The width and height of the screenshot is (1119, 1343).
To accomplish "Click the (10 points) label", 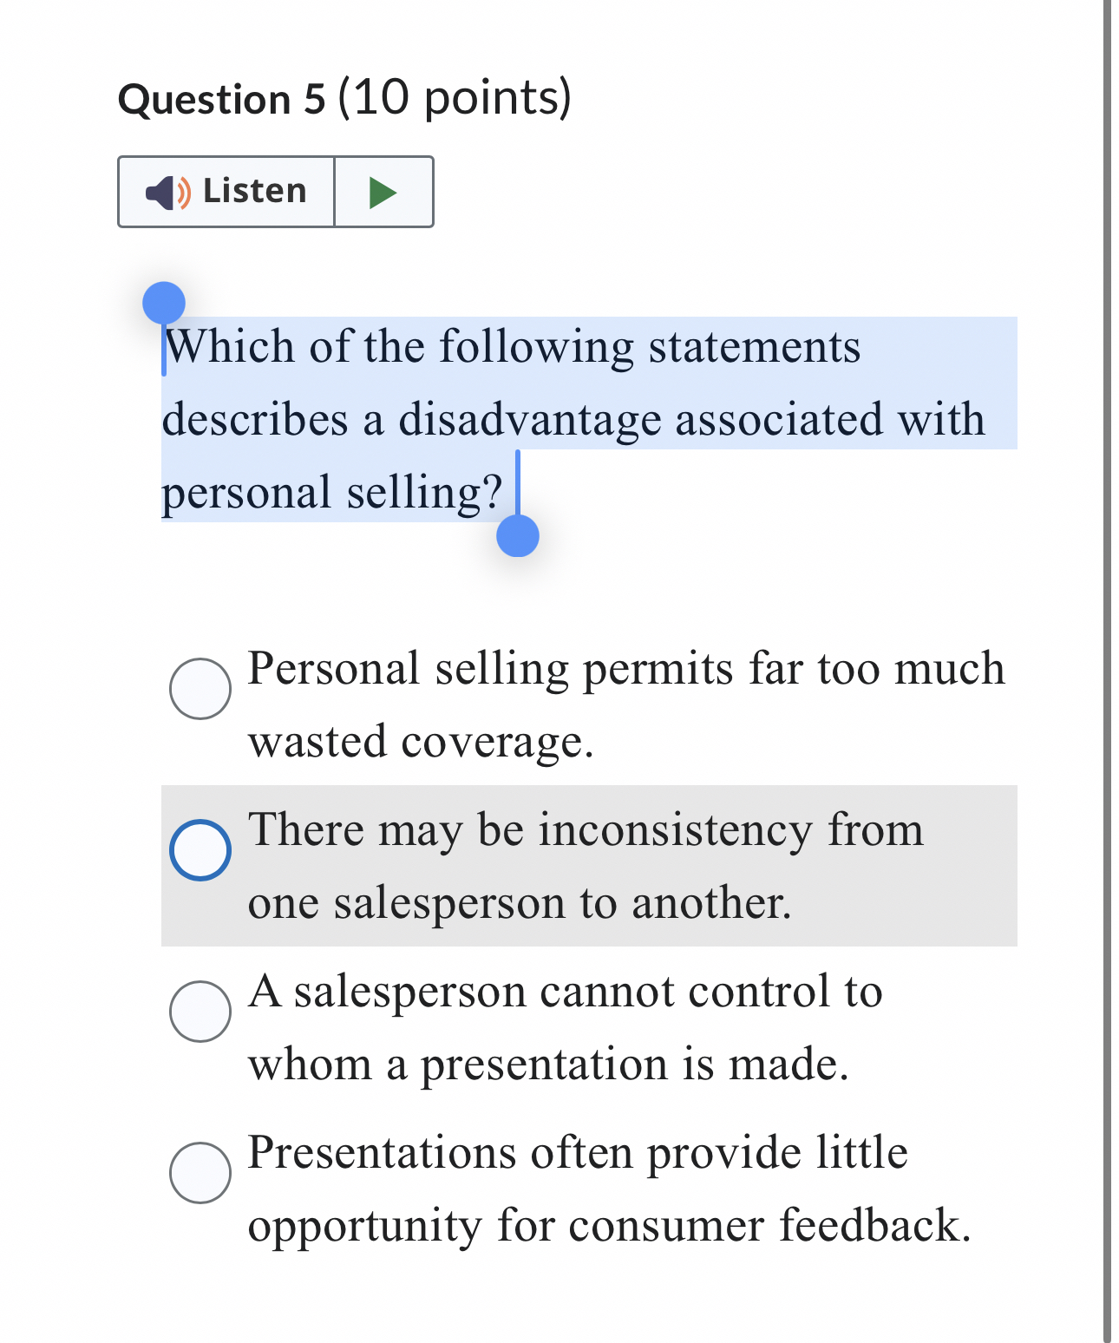I will pyautogui.click(x=457, y=98).
